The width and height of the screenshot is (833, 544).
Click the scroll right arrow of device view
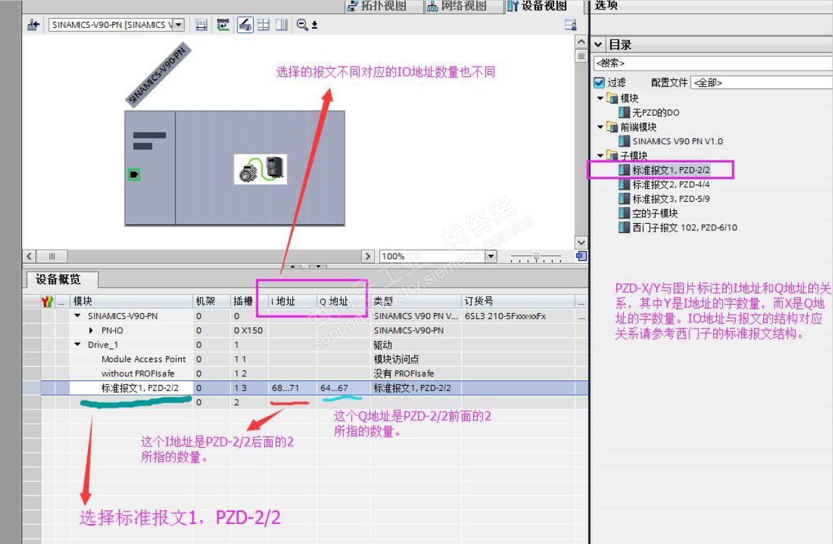(x=368, y=256)
